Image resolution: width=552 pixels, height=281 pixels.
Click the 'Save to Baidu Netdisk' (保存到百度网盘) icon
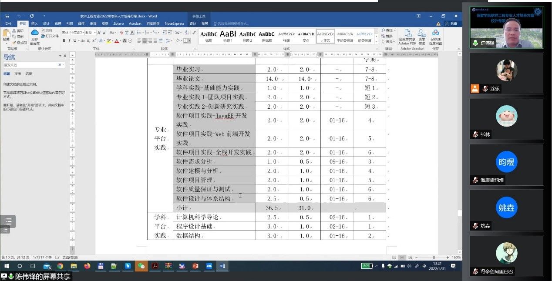435,37
